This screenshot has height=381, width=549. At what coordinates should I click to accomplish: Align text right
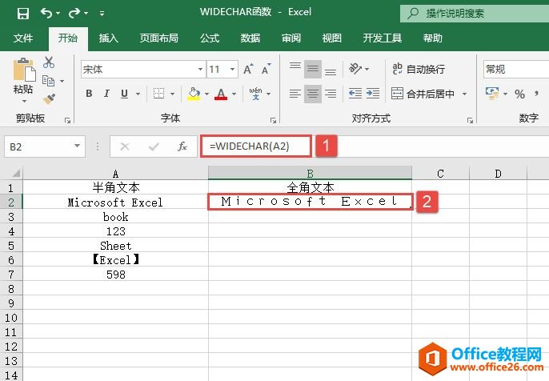tap(331, 94)
